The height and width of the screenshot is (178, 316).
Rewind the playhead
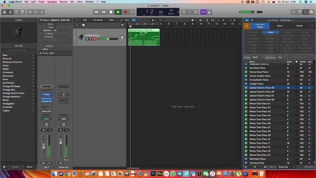[x=97, y=12]
